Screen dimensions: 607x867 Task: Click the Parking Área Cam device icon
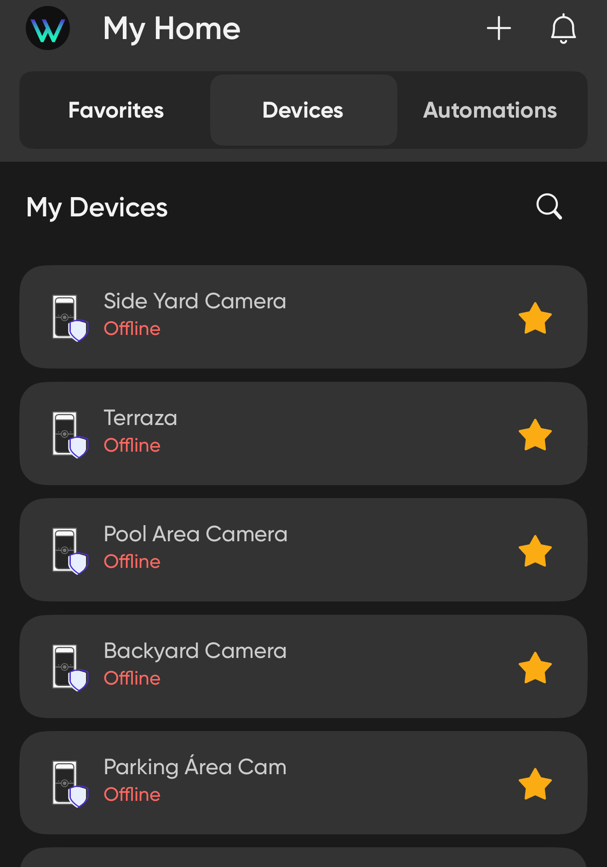70,784
